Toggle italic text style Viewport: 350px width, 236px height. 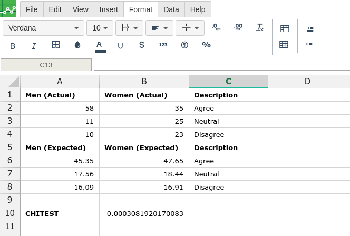34,46
